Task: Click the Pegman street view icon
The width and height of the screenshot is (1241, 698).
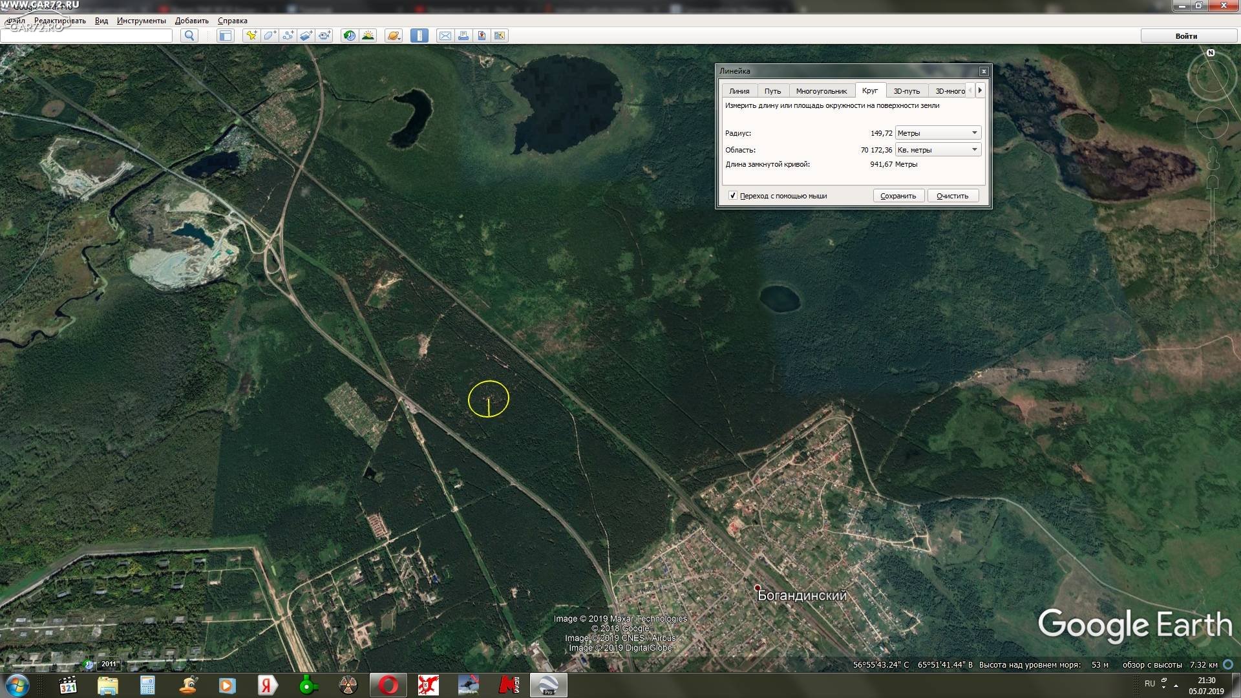Action: [x=1213, y=157]
